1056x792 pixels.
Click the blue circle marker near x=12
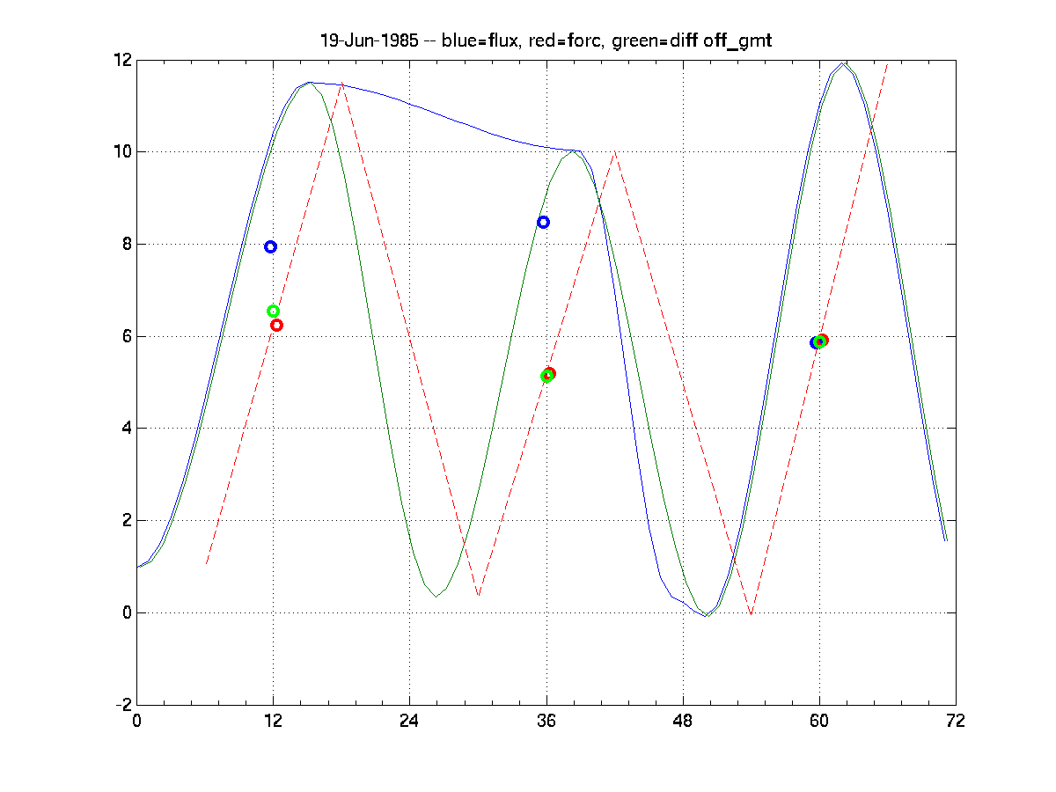pos(271,247)
